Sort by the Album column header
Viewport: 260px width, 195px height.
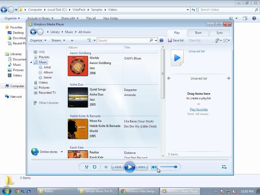[x=95, y=47]
